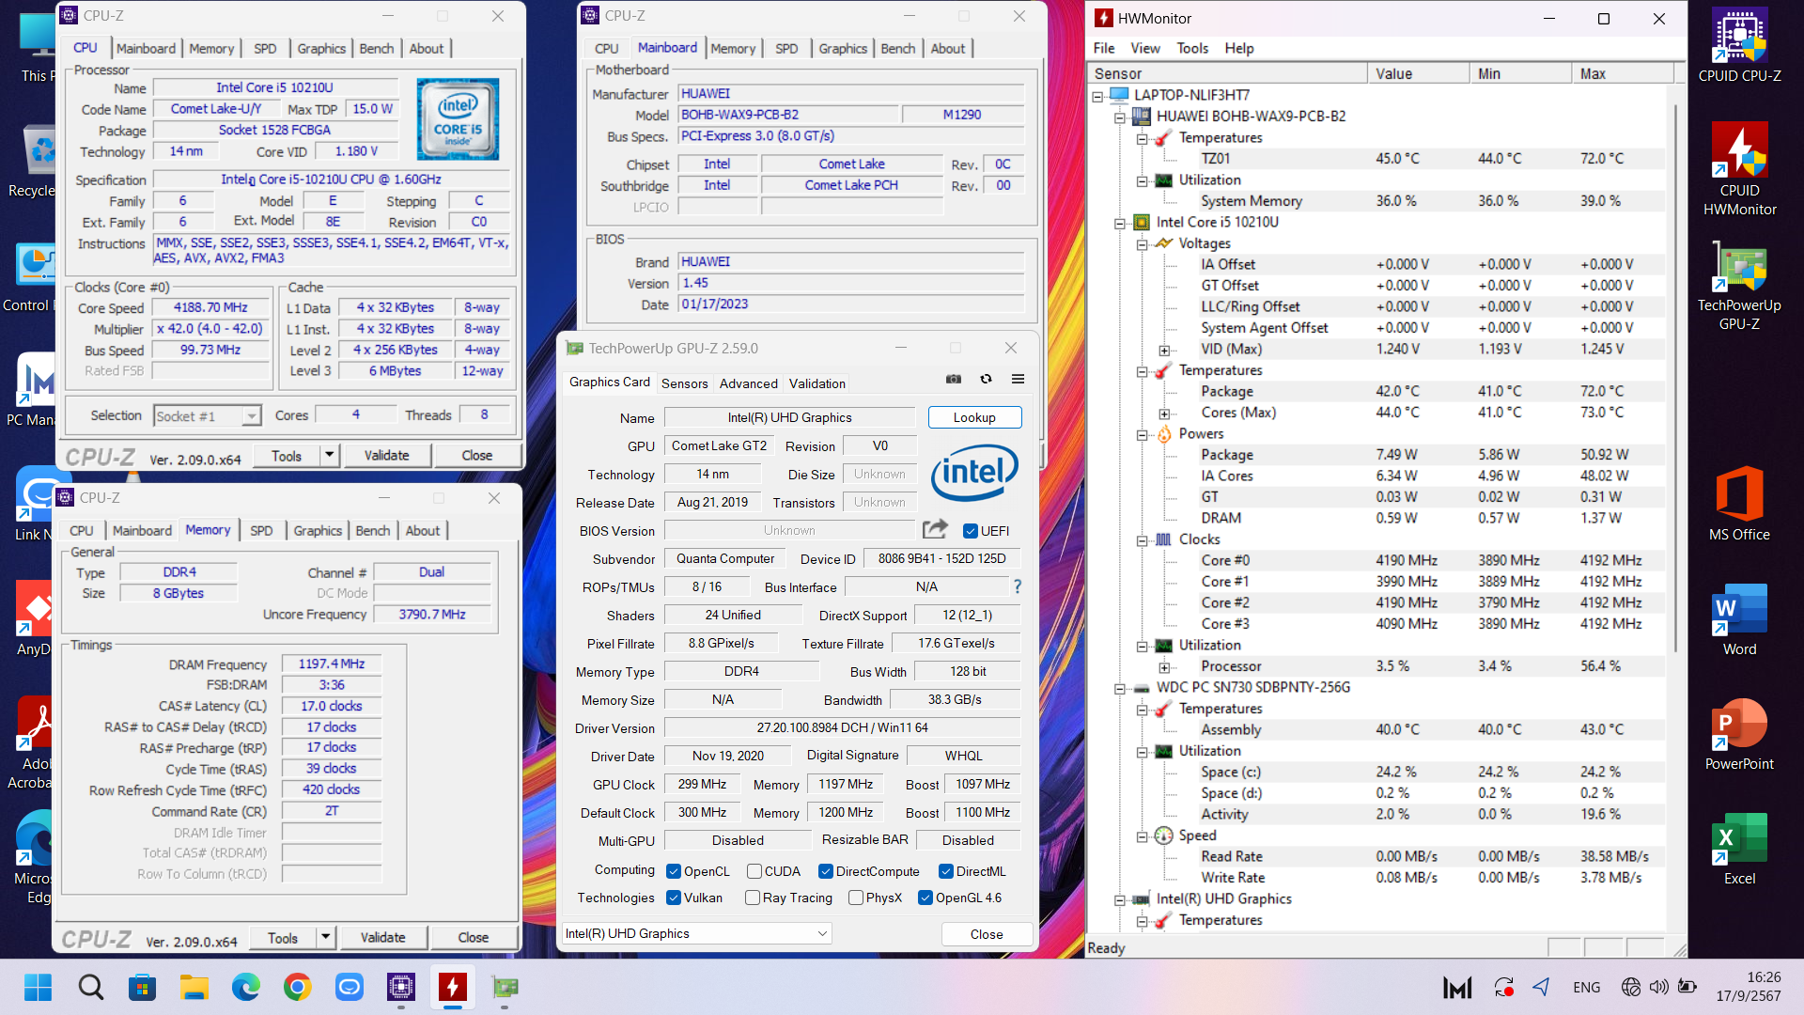The image size is (1804, 1015).
Task: Open MS Office desktop shortcut
Action: tap(1739, 504)
